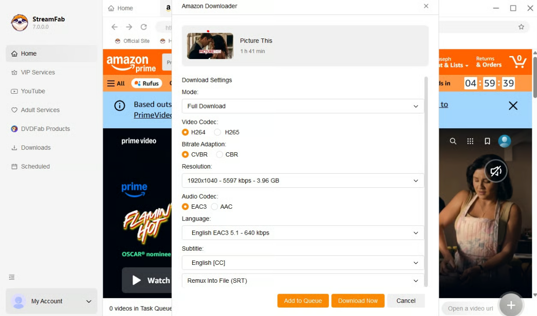Click the browser forward arrow

click(129, 27)
